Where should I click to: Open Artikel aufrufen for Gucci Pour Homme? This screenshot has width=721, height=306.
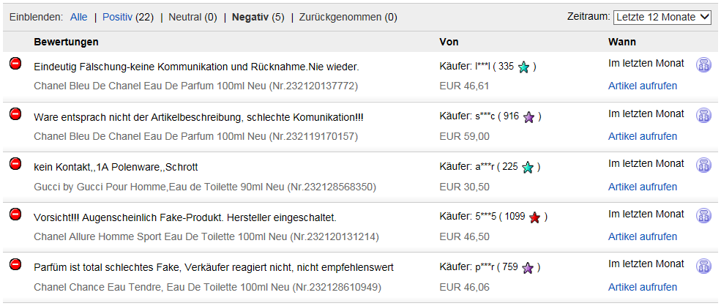(643, 187)
